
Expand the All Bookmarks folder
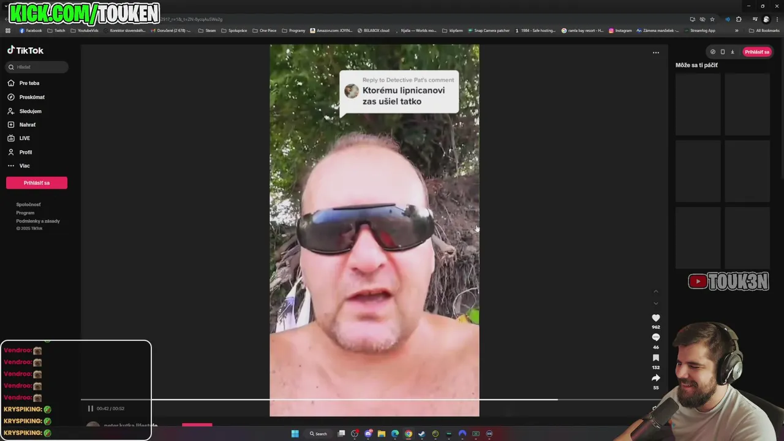point(764,31)
